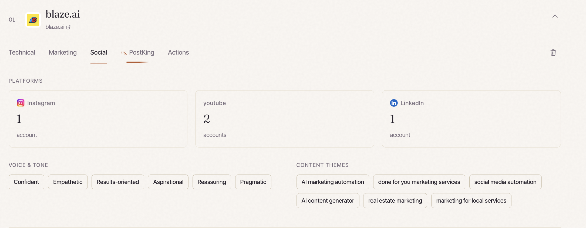Image resolution: width=586 pixels, height=228 pixels.
Task: Click the social media automation theme
Action: click(506, 182)
